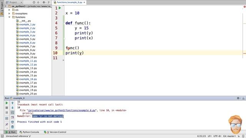Jump up the stack trace with up arrow
This screenshot has height=138, width=246.
pyautogui.click(x=13, y=103)
